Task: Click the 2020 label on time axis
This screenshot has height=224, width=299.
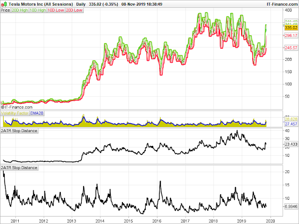Action: click(270, 221)
